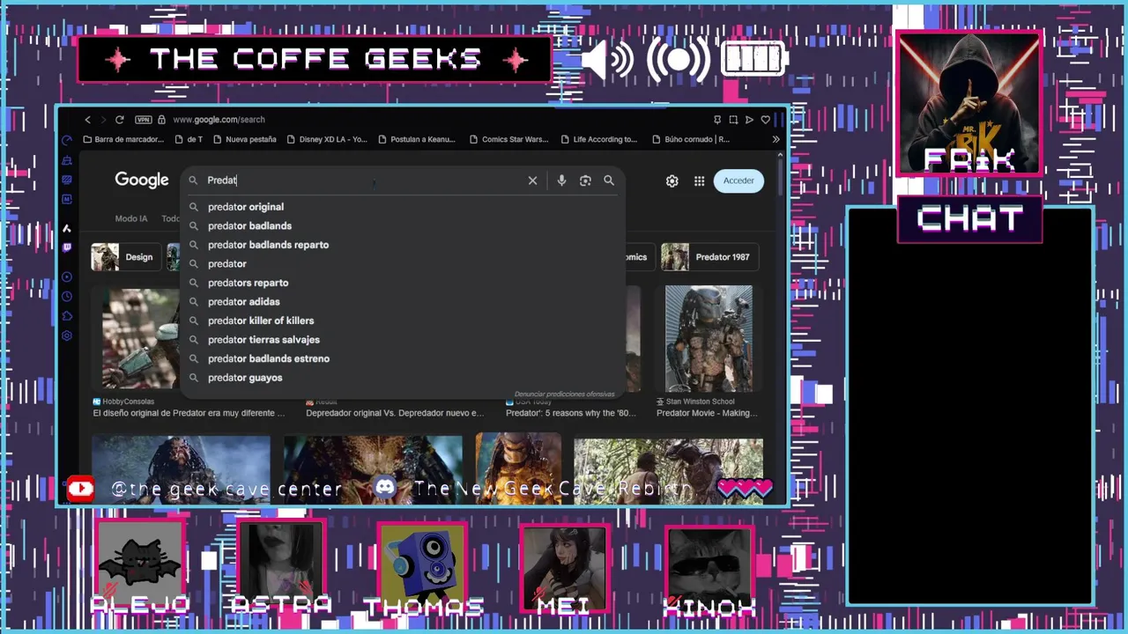Submit search with the magnifying glass button
Image resolution: width=1128 pixels, height=634 pixels.
click(x=609, y=181)
